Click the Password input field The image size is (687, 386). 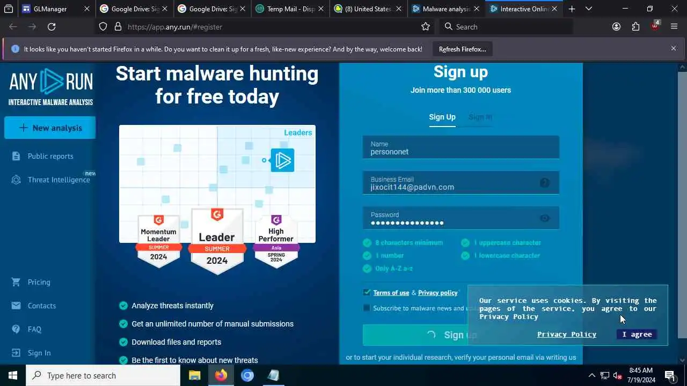pos(461,218)
